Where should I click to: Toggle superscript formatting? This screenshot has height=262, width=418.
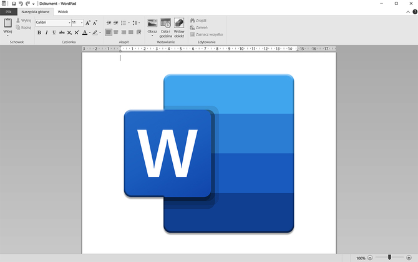(x=77, y=33)
